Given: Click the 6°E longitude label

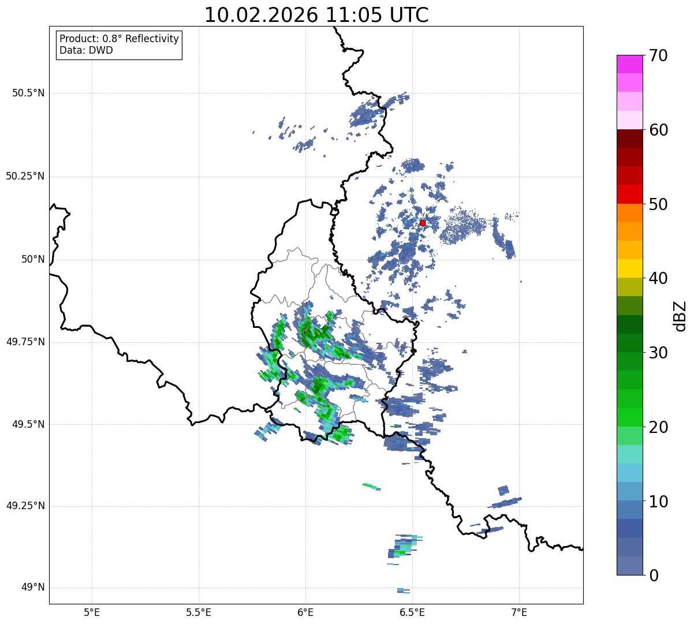Looking at the screenshot, I should (305, 612).
